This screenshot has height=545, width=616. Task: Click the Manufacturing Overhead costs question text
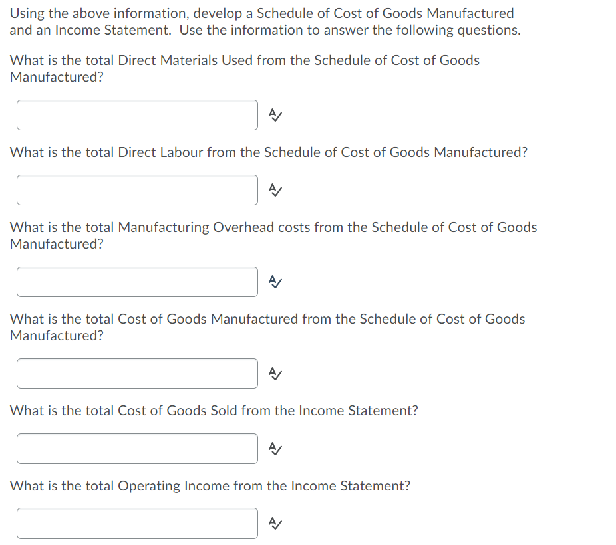click(x=273, y=235)
